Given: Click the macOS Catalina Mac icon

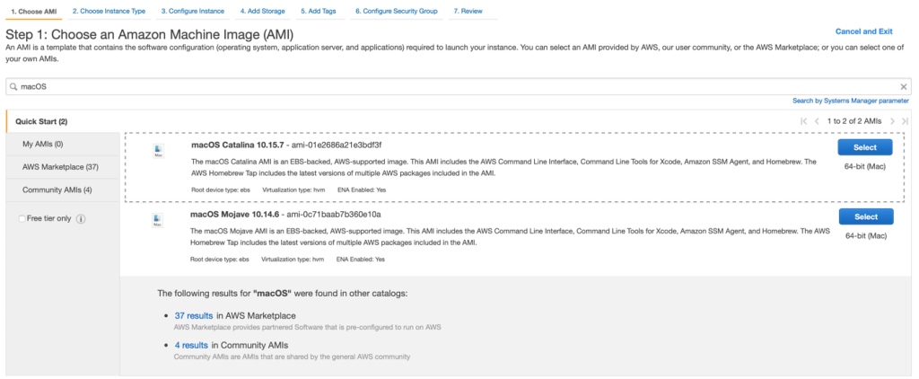Looking at the screenshot, I should (159, 152).
